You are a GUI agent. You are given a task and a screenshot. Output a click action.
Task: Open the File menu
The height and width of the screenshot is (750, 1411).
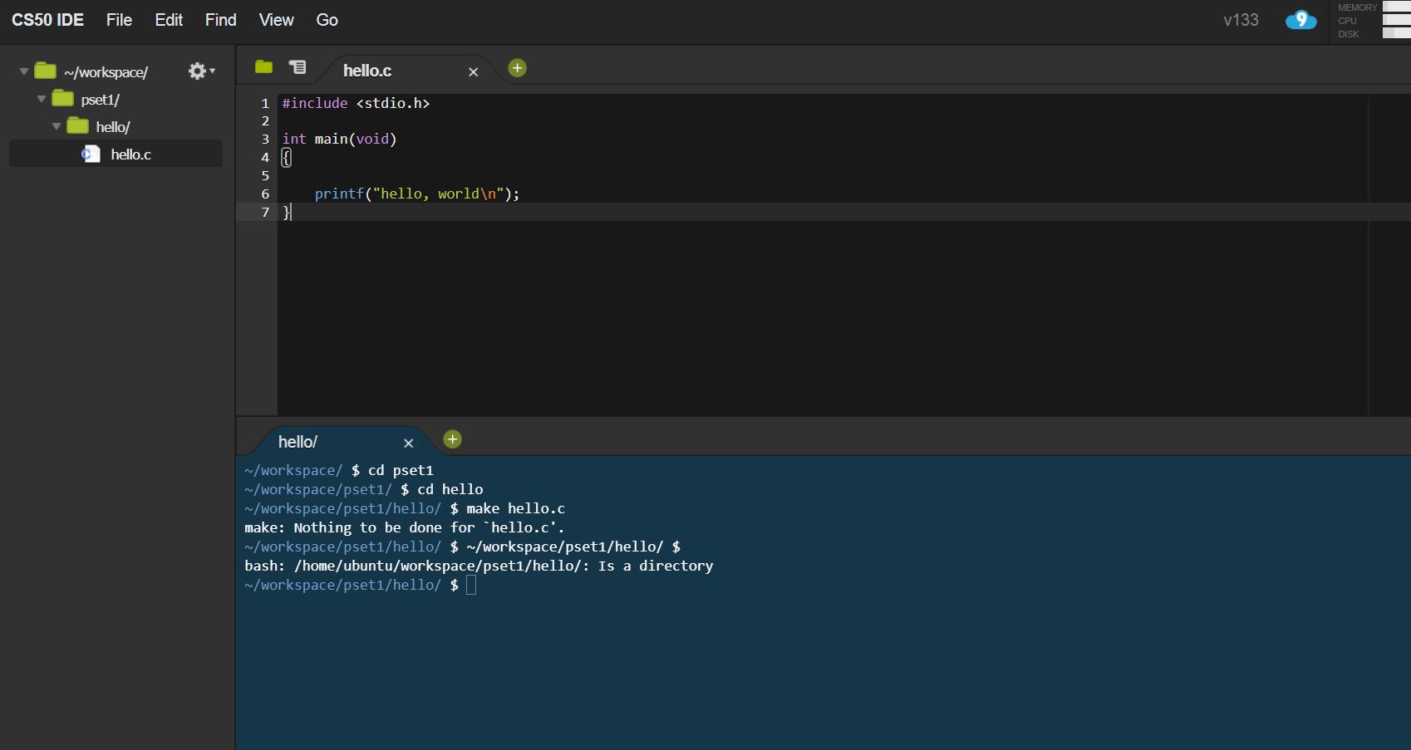pos(119,20)
